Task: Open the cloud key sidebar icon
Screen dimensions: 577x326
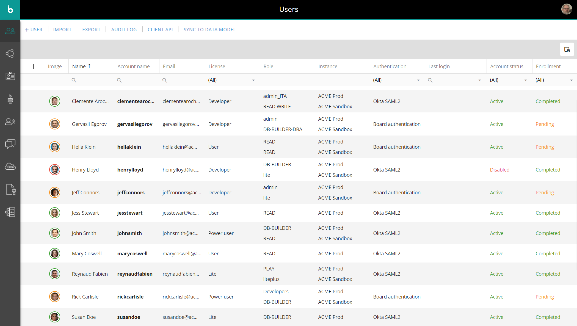Action: (x=10, y=166)
